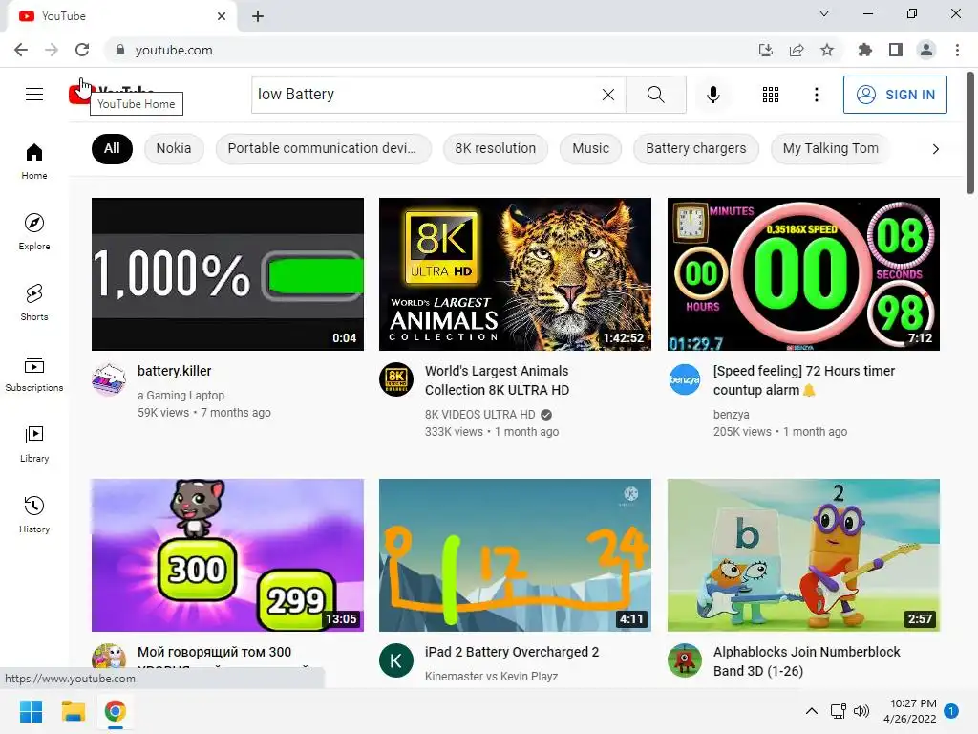Click the Sign In button

pyautogui.click(x=894, y=95)
